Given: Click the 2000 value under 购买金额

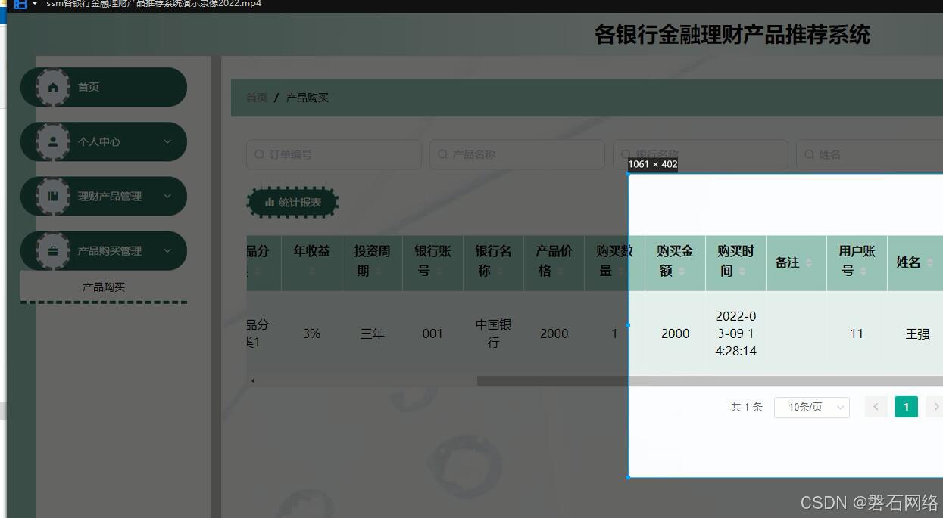Looking at the screenshot, I should pos(675,333).
